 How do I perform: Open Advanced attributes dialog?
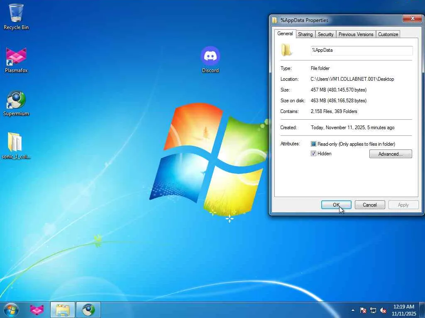[x=391, y=154]
